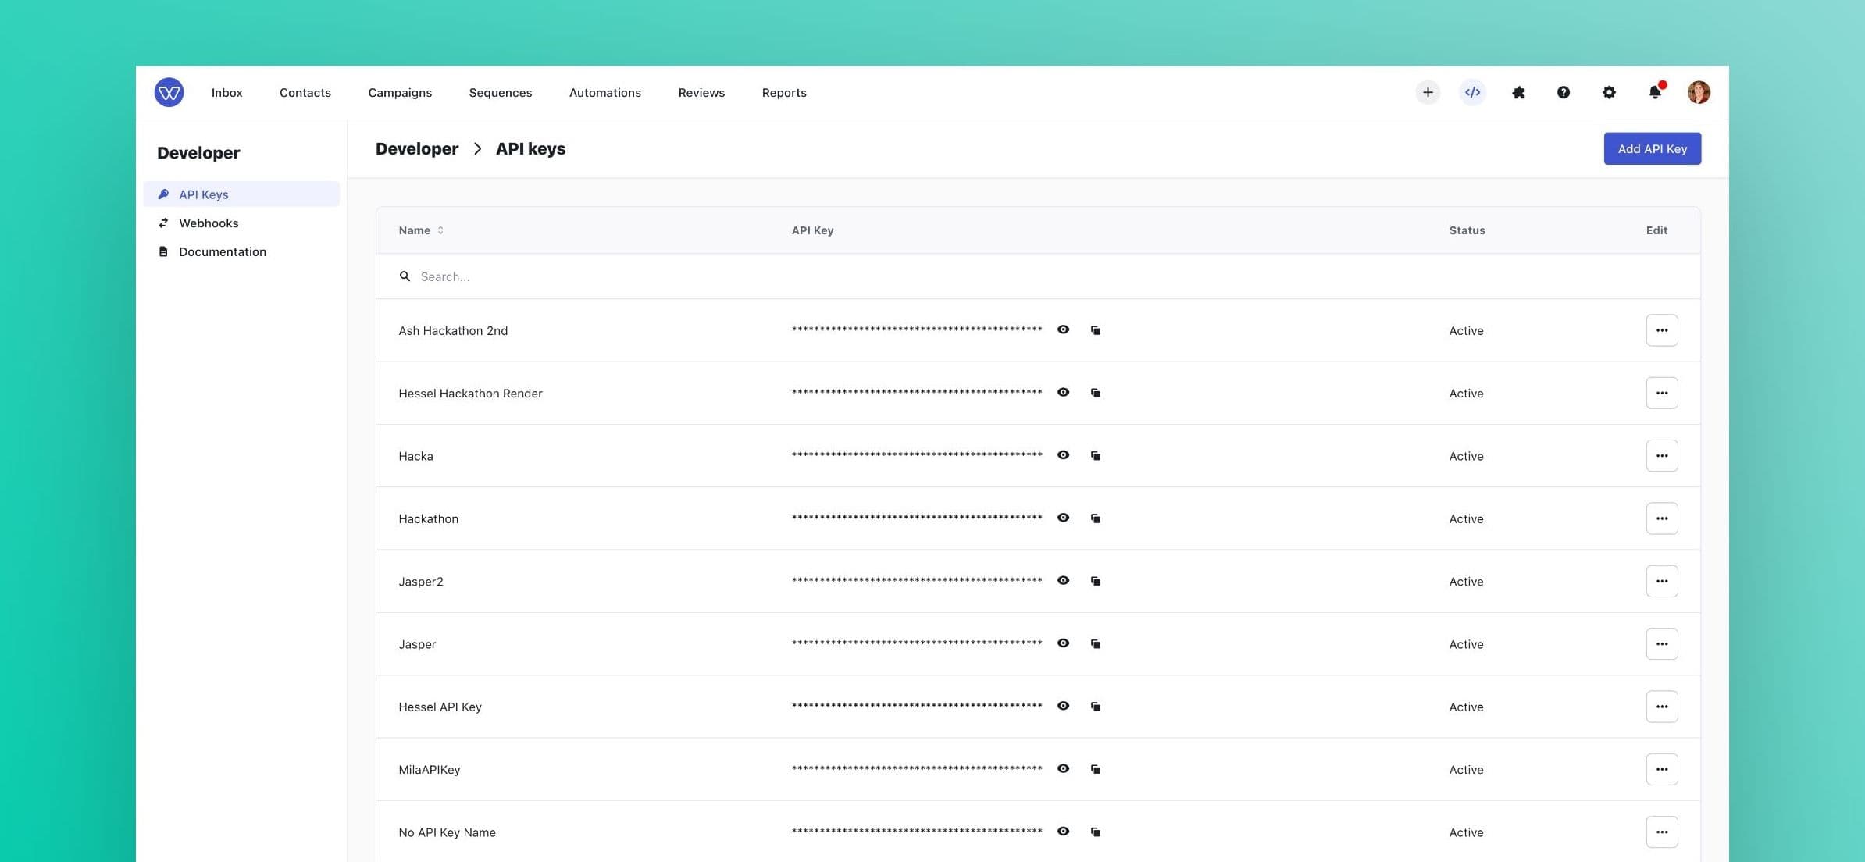Open actions menu for Hessel API Key
This screenshot has height=862, width=1865.
pyautogui.click(x=1662, y=706)
